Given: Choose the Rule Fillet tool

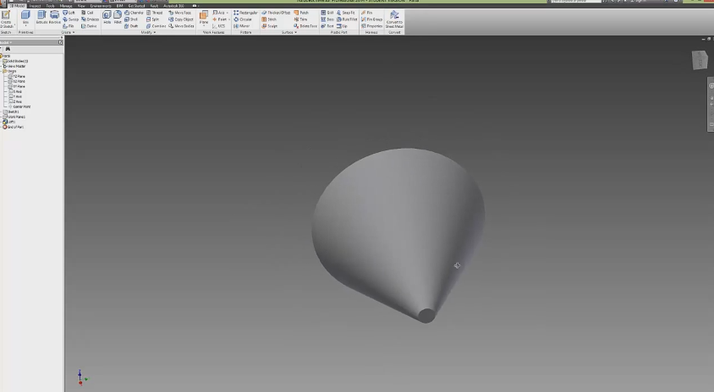Looking at the screenshot, I should pyautogui.click(x=347, y=19).
